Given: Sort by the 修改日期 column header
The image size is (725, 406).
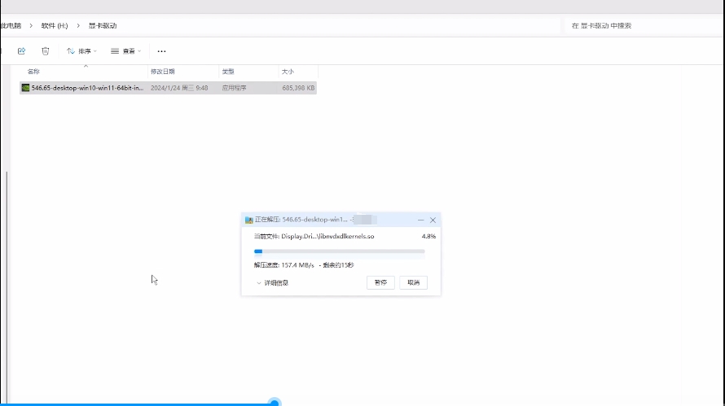Looking at the screenshot, I should (162, 72).
